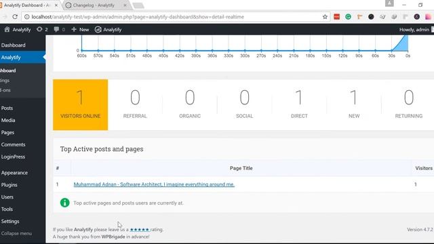Reload the page with the refresh icon
The image size is (434, 244).
[x=15, y=17]
